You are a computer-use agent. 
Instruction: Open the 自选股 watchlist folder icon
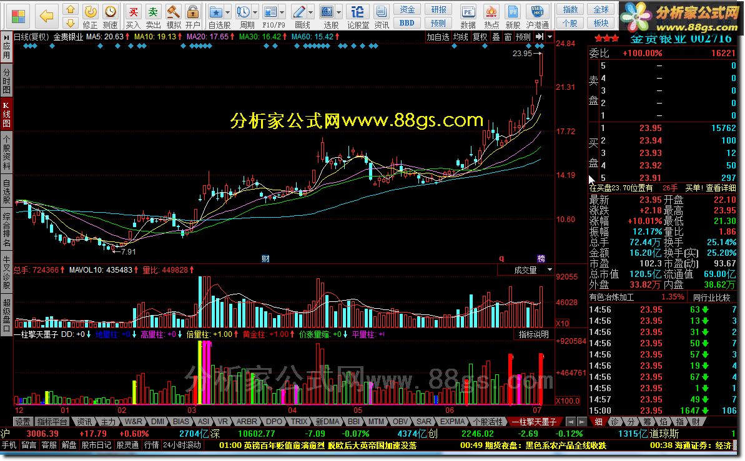(x=216, y=12)
